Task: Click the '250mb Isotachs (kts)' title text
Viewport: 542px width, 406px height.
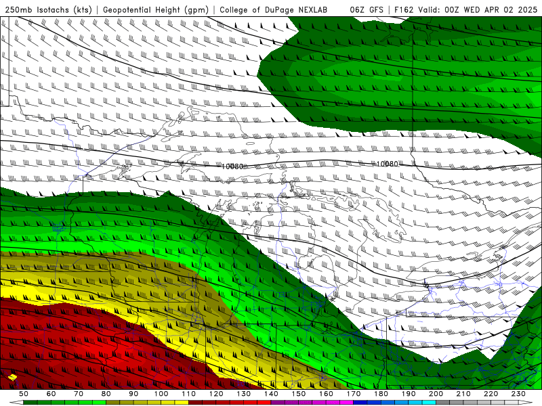Action: [48, 10]
